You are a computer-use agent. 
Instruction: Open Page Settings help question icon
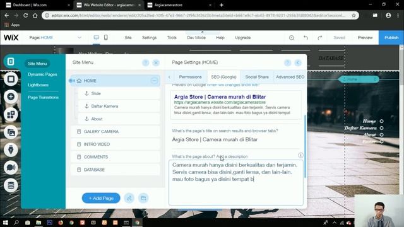288,62
